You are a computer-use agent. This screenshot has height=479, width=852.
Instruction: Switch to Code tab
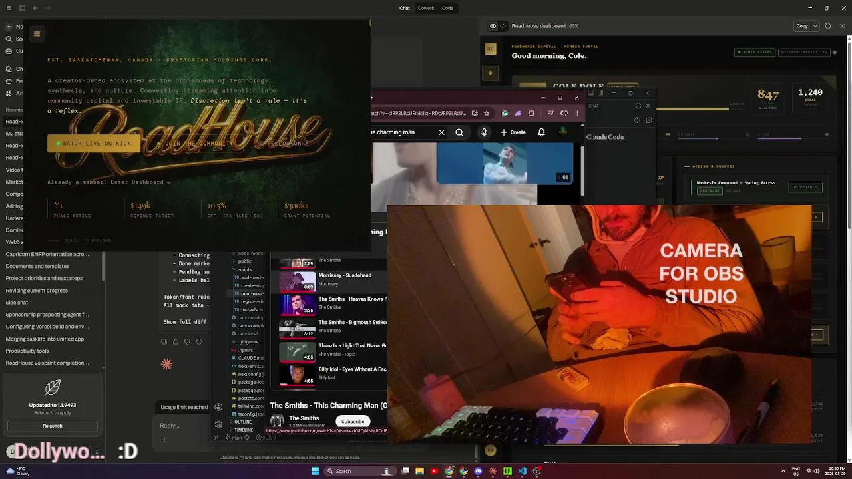(448, 8)
